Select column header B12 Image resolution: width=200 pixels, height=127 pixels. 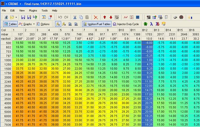coord(147,30)
